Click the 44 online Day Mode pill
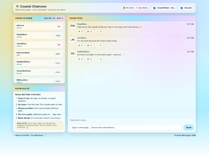Viewport: 209px width, 156px height. (x=135, y=8)
